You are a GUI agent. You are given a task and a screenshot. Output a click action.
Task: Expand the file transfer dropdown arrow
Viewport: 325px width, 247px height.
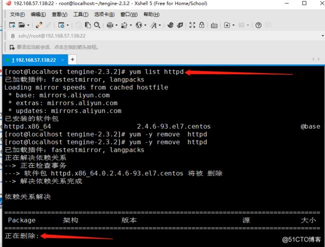(x=131, y=26)
